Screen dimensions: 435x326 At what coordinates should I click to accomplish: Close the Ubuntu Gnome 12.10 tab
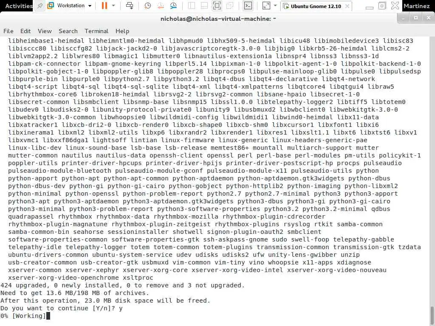pos(347,6)
